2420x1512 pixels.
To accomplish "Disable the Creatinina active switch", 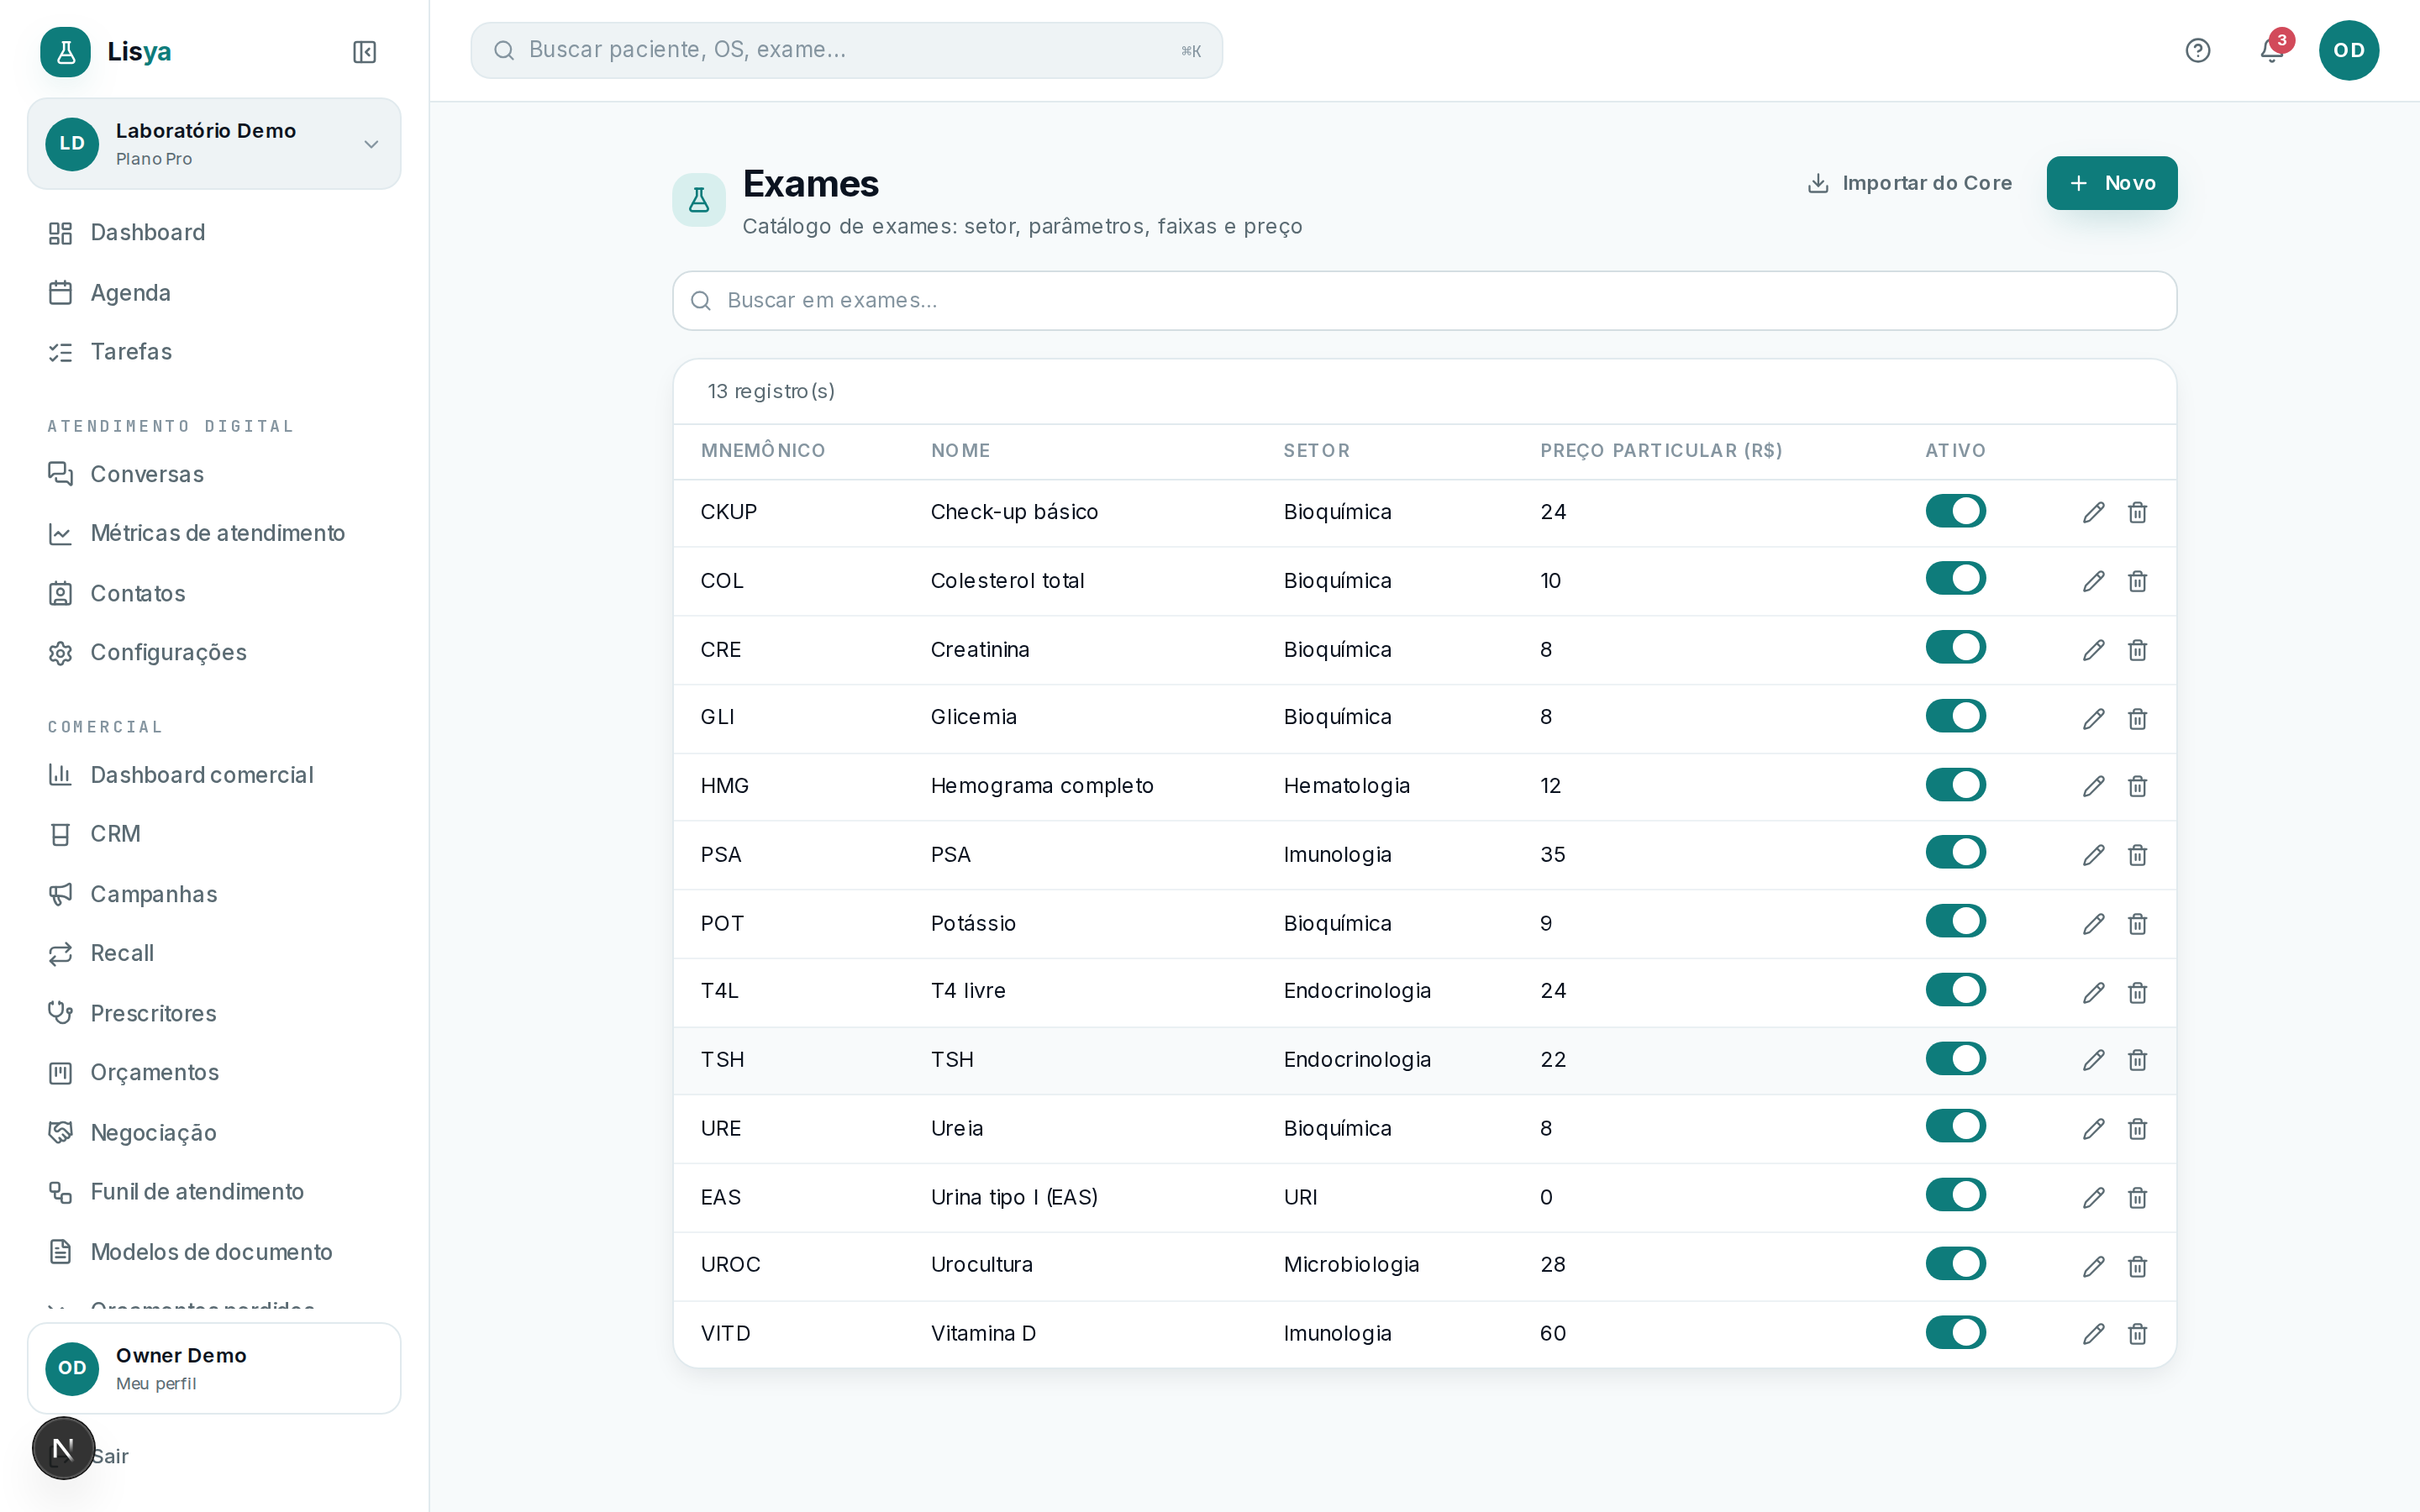I will [1955, 648].
